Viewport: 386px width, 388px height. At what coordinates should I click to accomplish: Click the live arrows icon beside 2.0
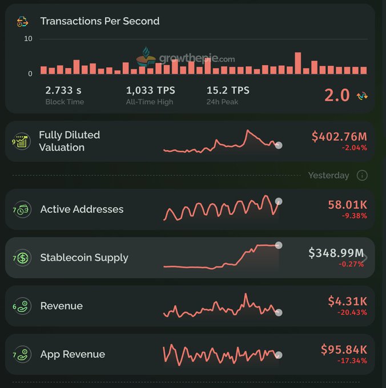[x=362, y=96]
